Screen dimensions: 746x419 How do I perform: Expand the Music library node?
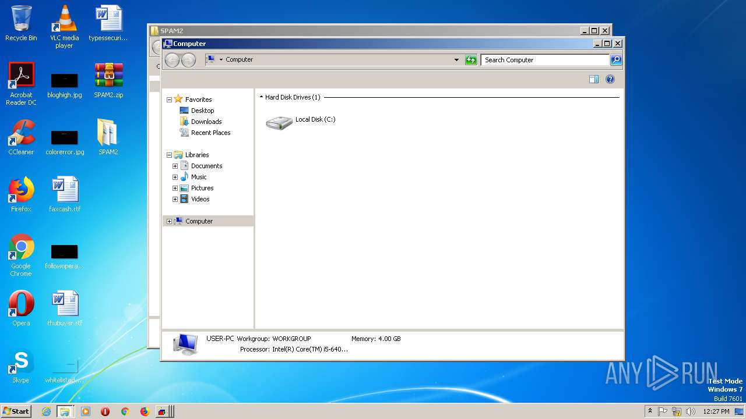[x=175, y=177]
